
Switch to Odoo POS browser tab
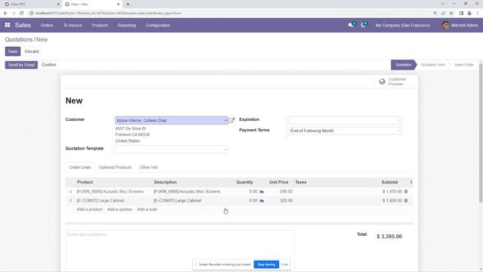click(x=31, y=5)
